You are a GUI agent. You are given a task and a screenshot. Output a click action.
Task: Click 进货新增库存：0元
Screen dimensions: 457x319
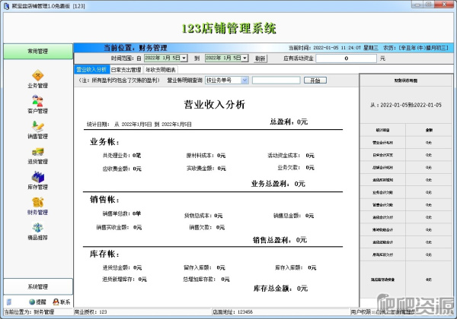pos(124,280)
